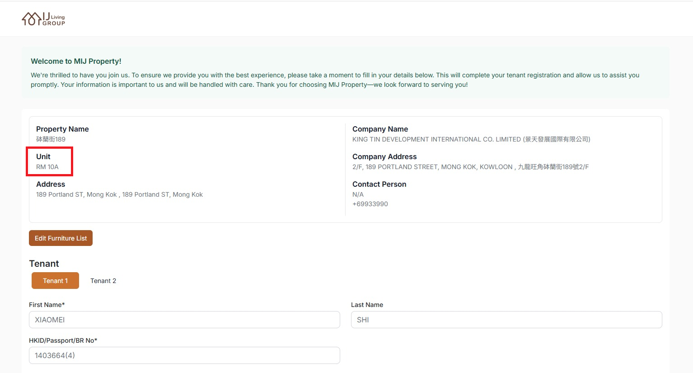Click the HKID/Passport/BR No* field label
Screen dimensions: 693x373
[x=63, y=340]
